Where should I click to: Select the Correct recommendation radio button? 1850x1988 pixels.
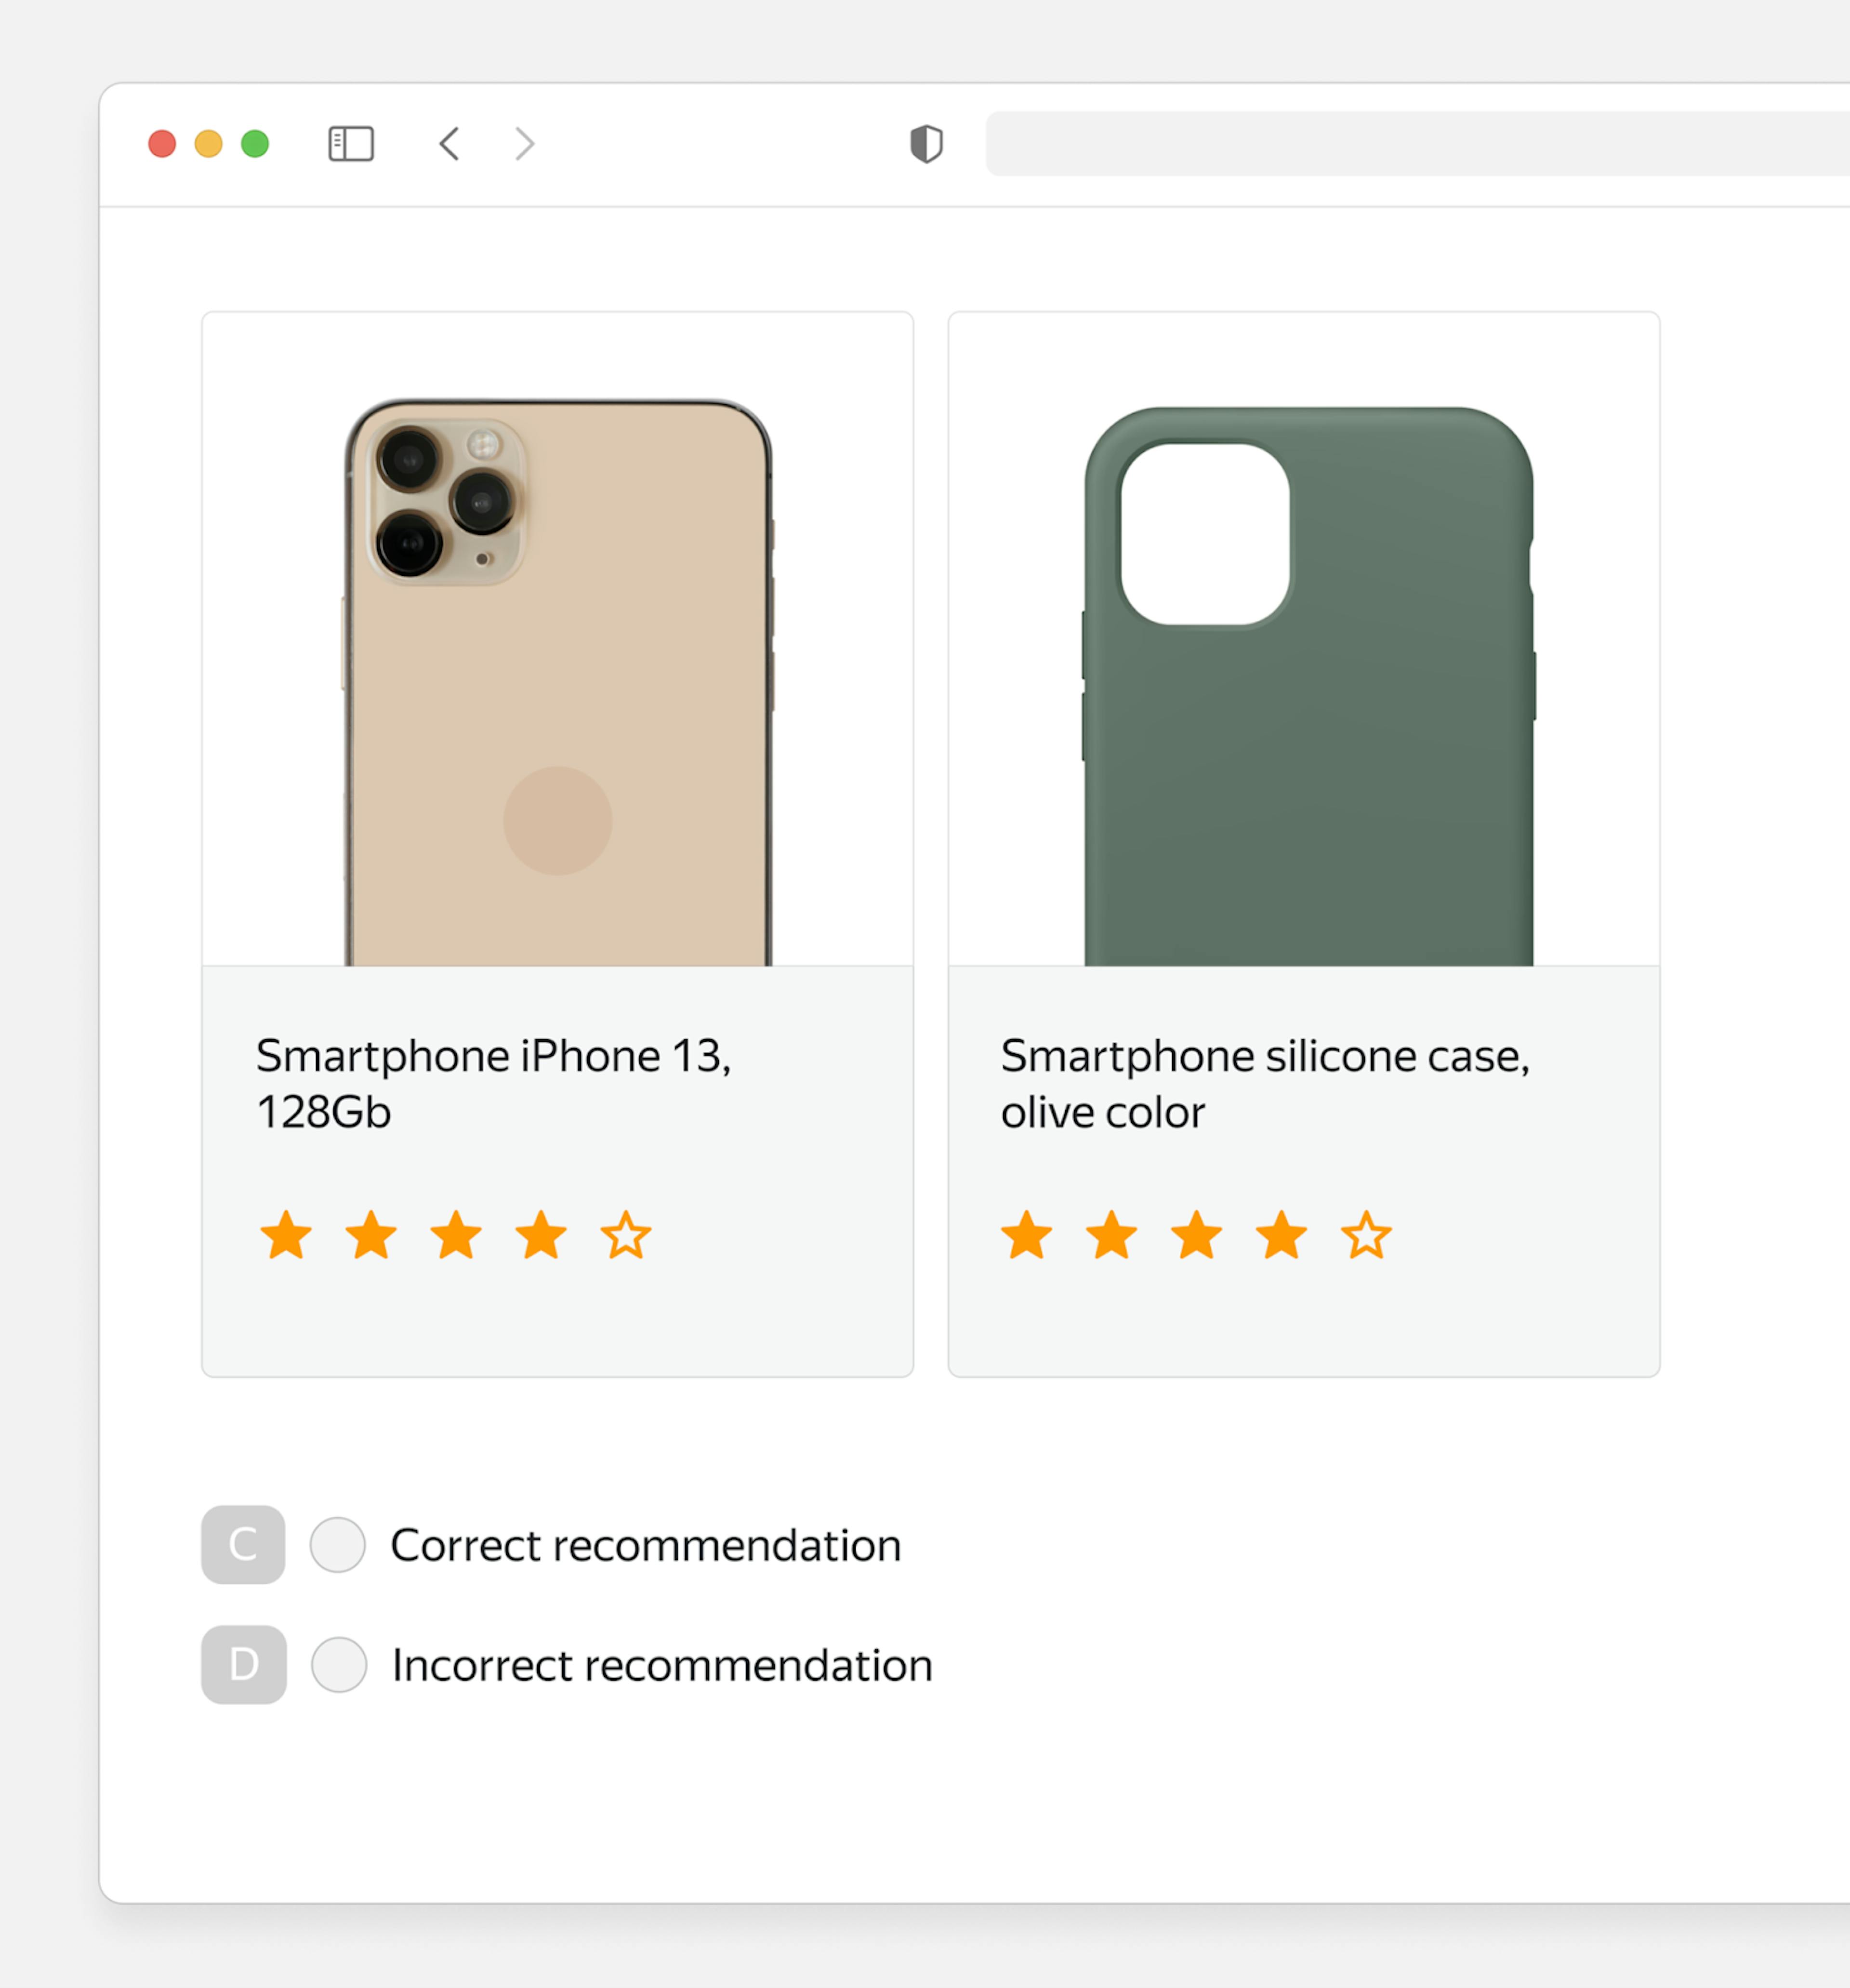click(338, 1545)
